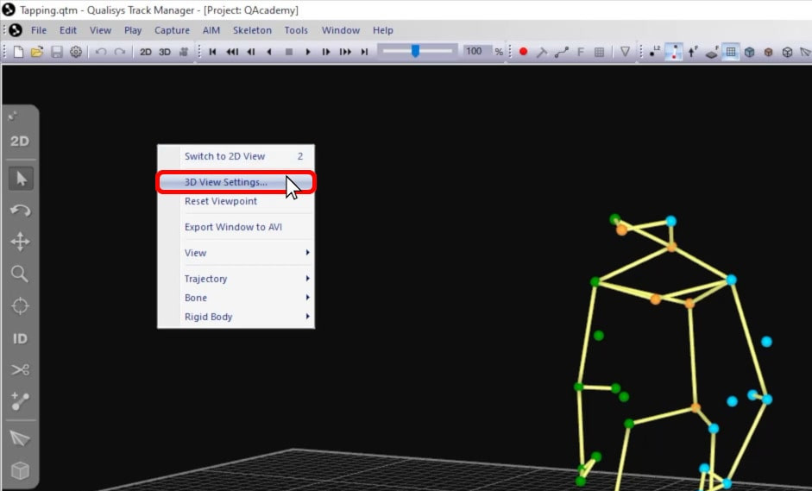Toggle the force arrow display icon
The height and width of the screenshot is (491, 812).
click(x=692, y=52)
